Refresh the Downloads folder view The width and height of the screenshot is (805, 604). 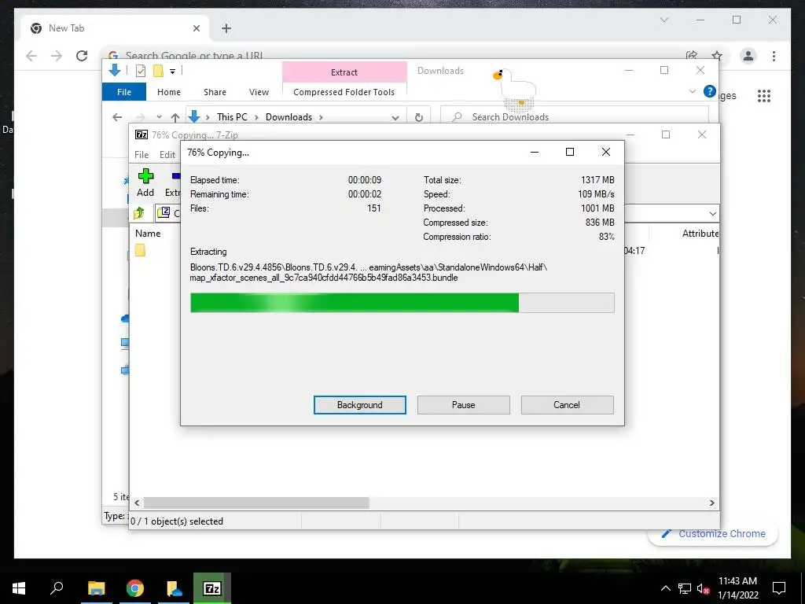tap(419, 118)
